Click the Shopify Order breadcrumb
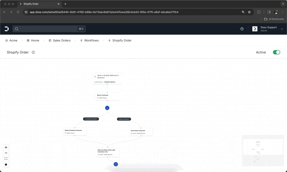Image resolution: width=287 pixels, height=172 pixels. pyautogui.click(x=120, y=40)
